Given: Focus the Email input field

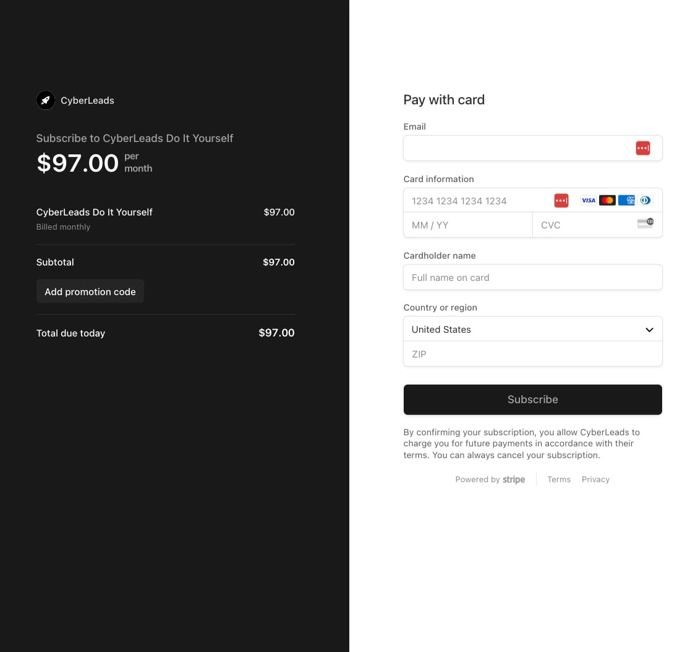Looking at the screenshot, I should (516, 148).
